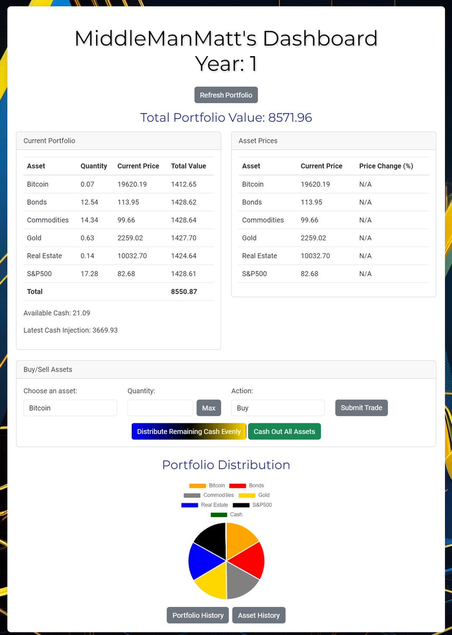Click Asset Prices panel header

334,141
